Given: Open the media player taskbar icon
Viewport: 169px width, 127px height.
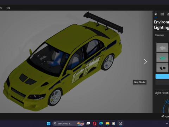Looking at the screenshot, I should (x=114, y=123).
